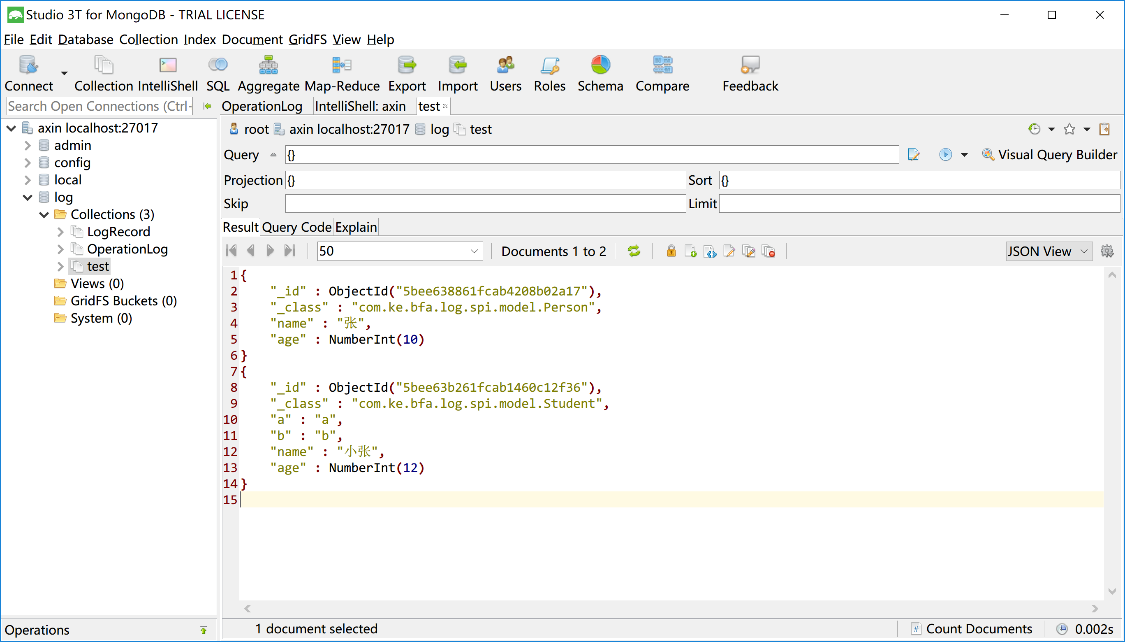Refresh the query results
Viewport: 1125px width, 642px height.
tap(634, 251)
